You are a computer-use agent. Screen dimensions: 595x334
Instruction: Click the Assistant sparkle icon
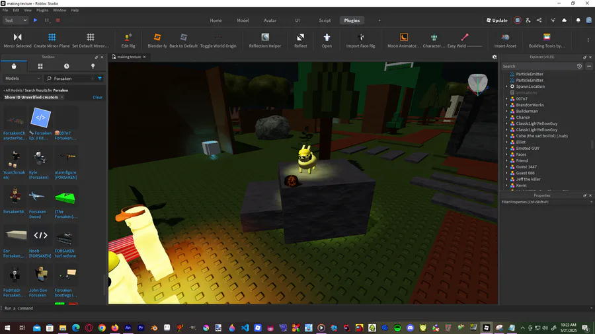tap(553, 20)
